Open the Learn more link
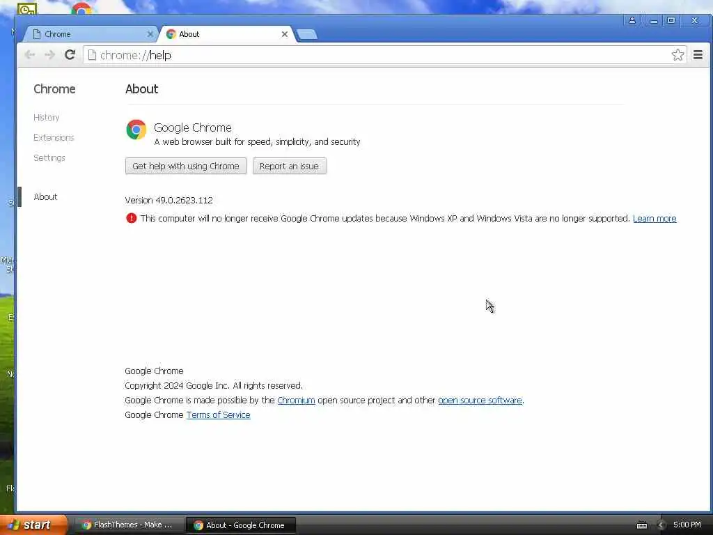The image size is (713, 535). click(655, 218)
